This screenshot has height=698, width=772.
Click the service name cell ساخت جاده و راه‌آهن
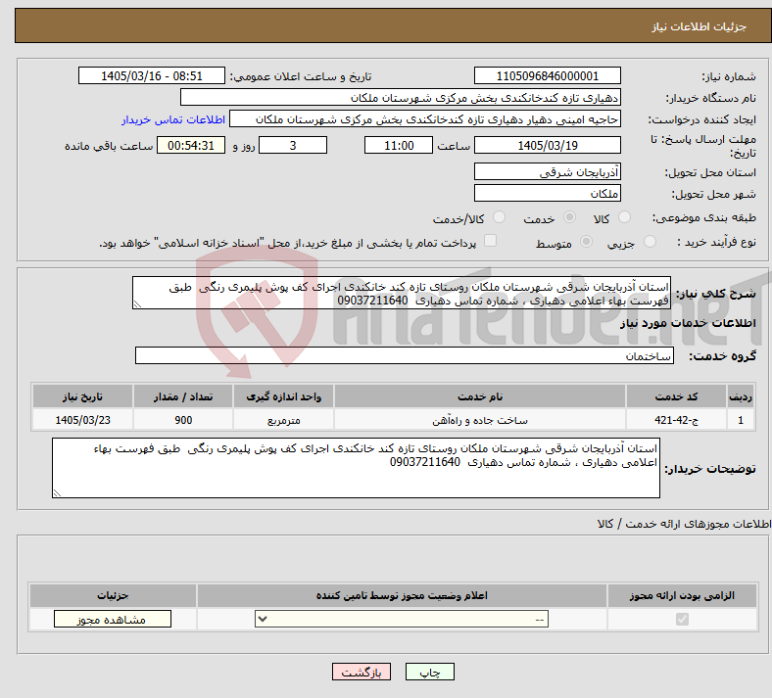pyautogui.click(x=480, y=420)
